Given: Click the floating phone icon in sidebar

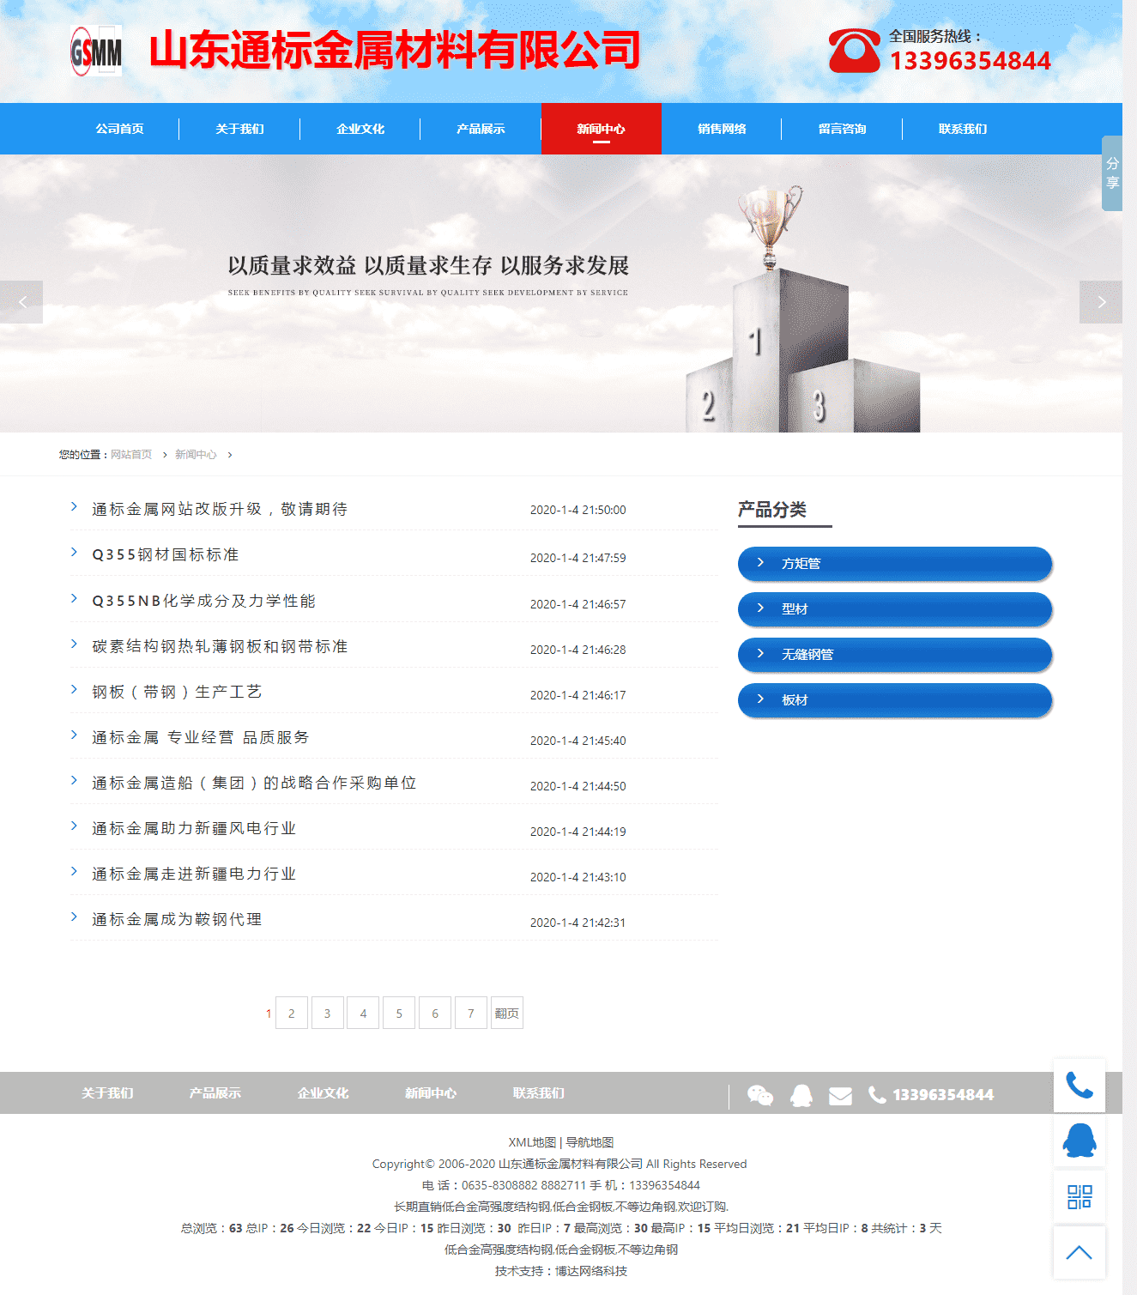Looking at the screenshot, I should tap(1079, 1086).
